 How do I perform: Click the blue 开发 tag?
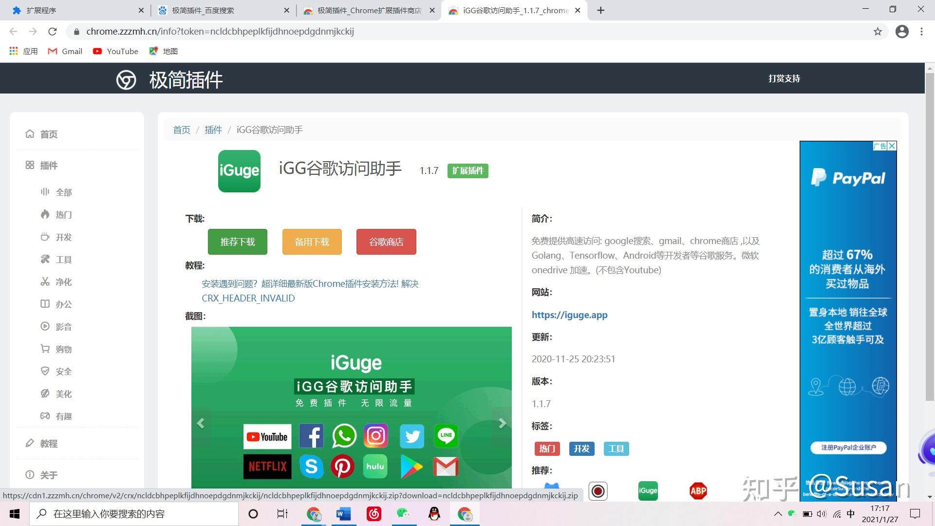(x=581, y=449)
